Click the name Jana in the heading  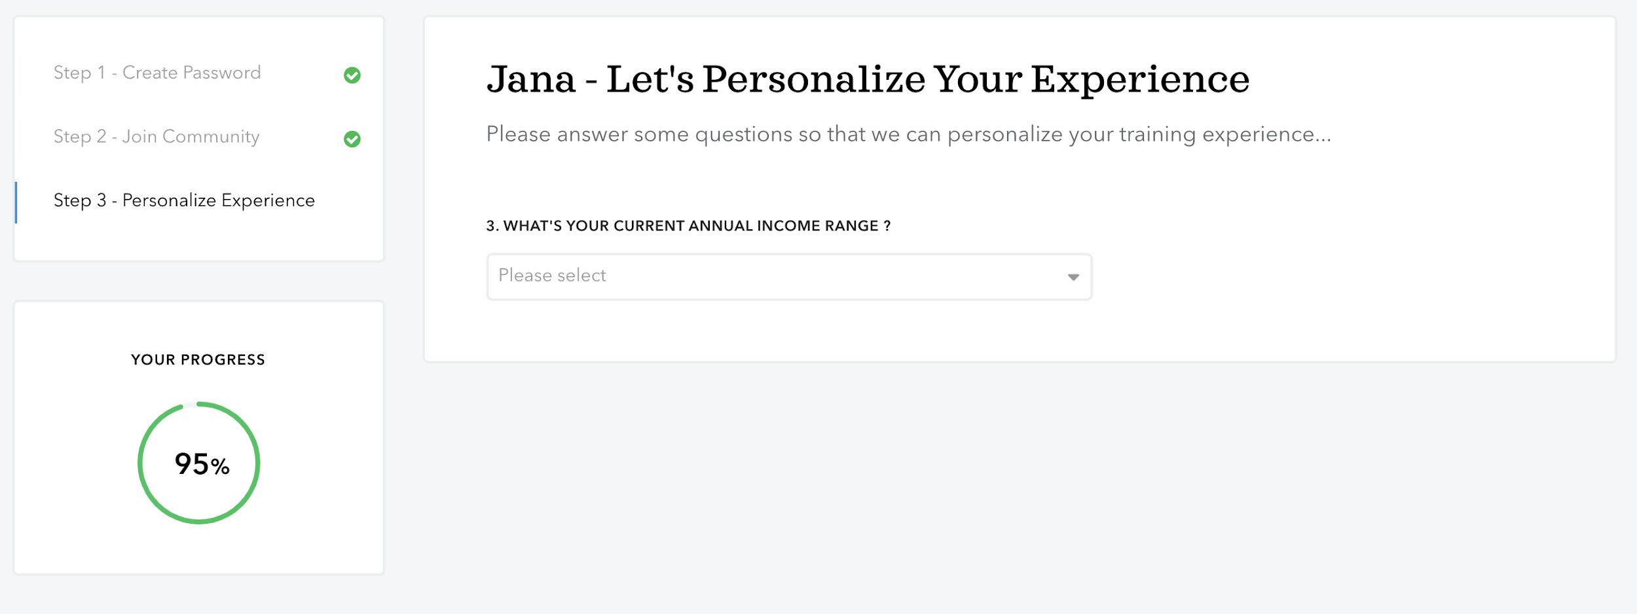click(531, 79)
